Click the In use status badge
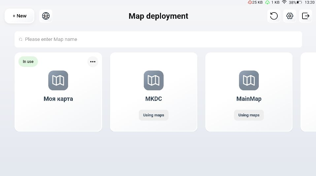The height and width of the screenshot is (176, 316). pos(28,62)
